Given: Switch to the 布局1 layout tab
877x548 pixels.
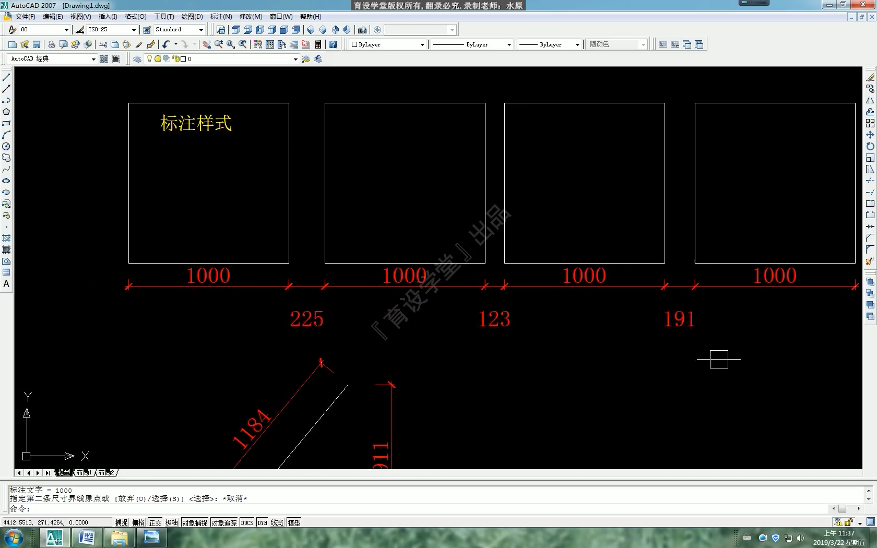Looking at the screenshot, I should [84, 473].
